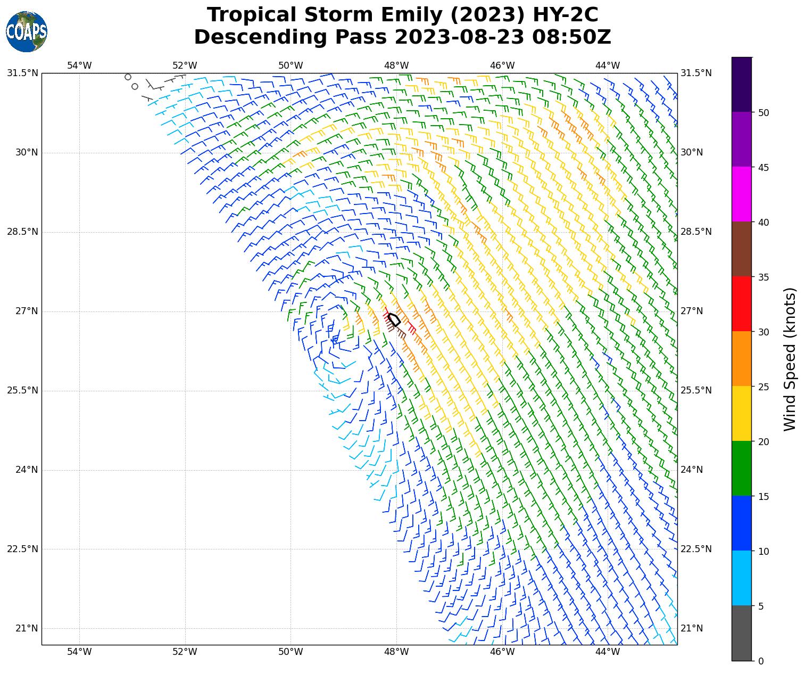Click the 44°W label on bottom axis
Image resolution: width=805 pixels, height=673 pixels.
[608, 652]
